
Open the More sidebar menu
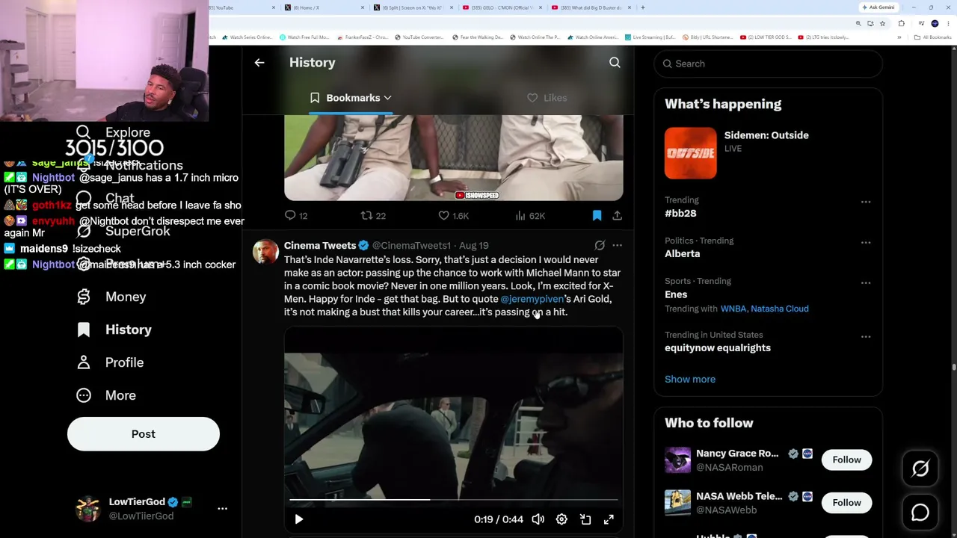click(x=107, y=395)
